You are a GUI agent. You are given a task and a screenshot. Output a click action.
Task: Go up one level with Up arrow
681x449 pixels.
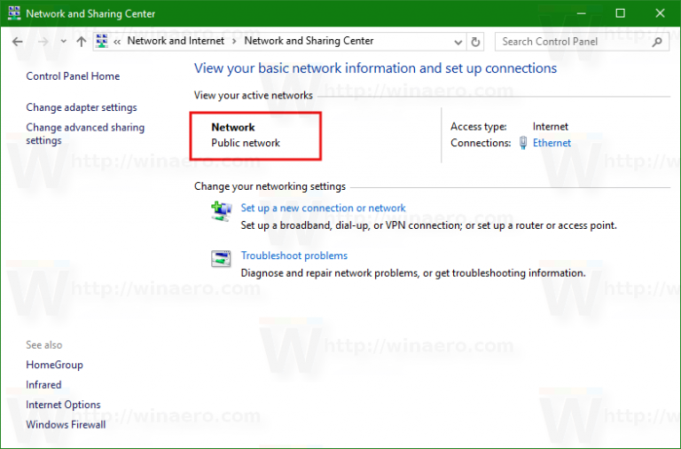(x=82, y=42)
